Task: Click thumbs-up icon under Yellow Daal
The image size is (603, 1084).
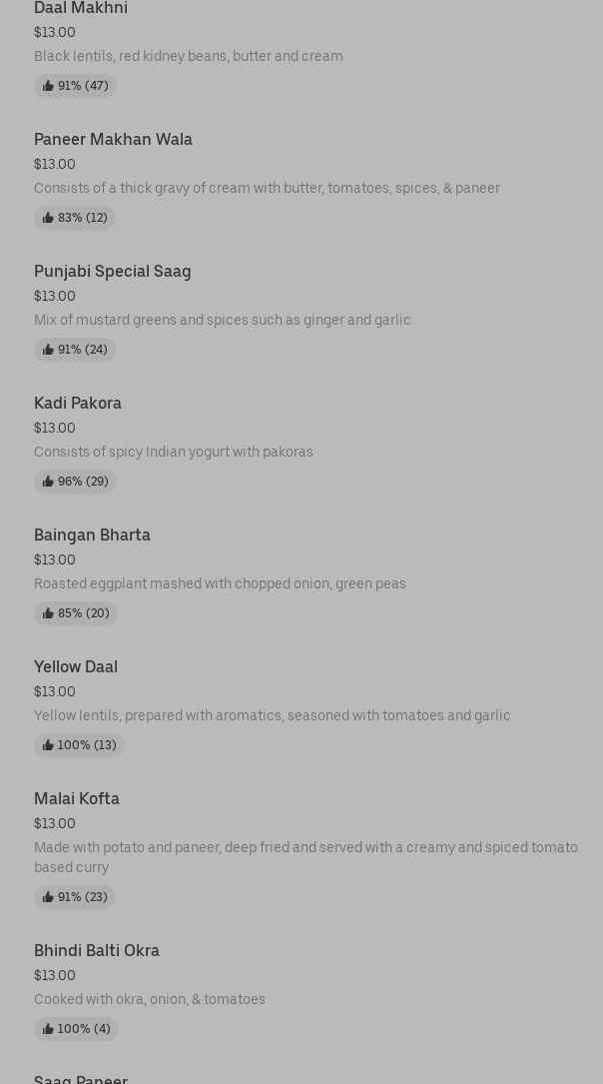Action: 48,745
